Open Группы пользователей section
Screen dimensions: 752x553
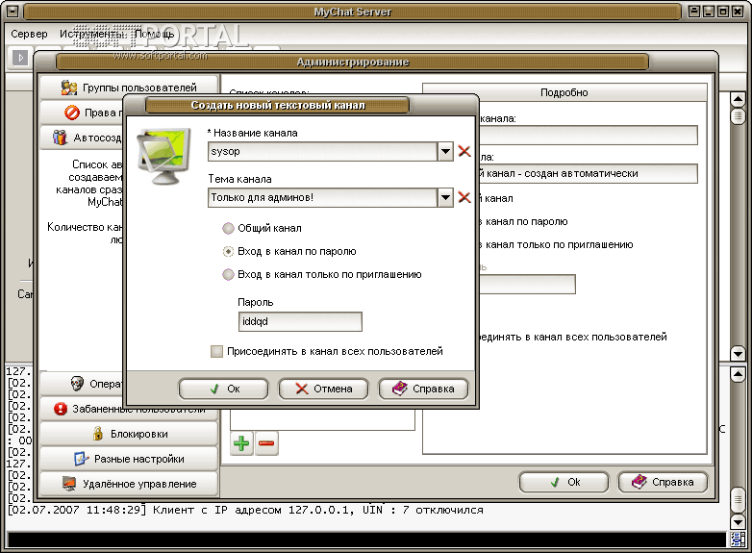click(x=129, y=88)
